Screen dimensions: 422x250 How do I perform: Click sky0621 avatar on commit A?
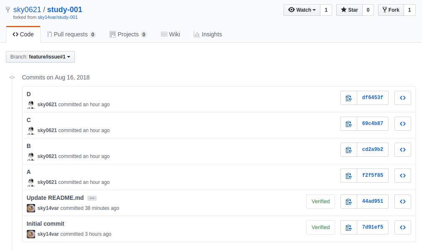[x=31, y=182]
